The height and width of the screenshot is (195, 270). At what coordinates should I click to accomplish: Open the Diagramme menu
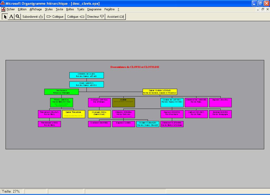pos(94,9)
